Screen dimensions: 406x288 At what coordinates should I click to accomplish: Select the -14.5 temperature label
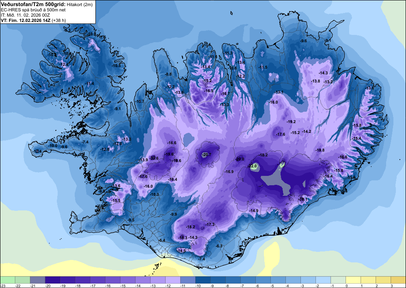tap(181, 251)
